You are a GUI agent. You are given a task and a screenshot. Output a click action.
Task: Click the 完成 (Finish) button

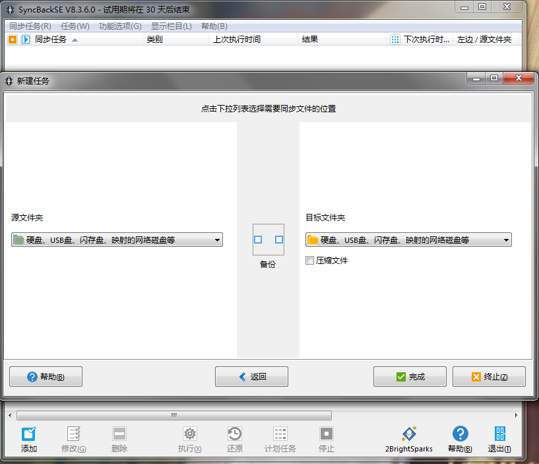pos(410,377)
